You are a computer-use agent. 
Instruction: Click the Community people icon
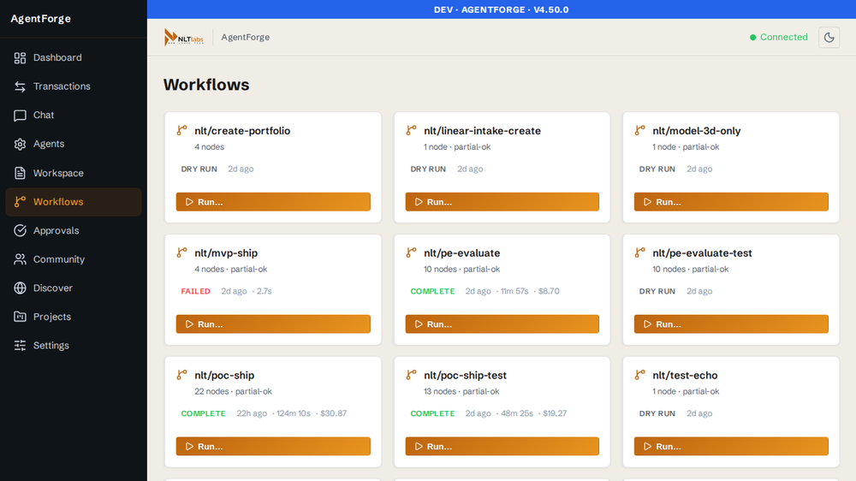(21, 259)
